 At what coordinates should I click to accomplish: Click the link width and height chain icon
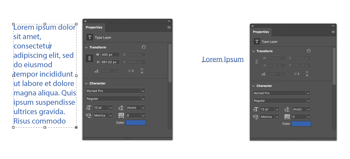90,58
